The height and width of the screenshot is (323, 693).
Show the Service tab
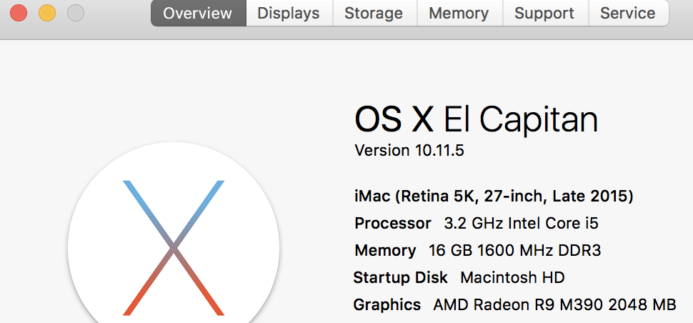pos(628,14)
